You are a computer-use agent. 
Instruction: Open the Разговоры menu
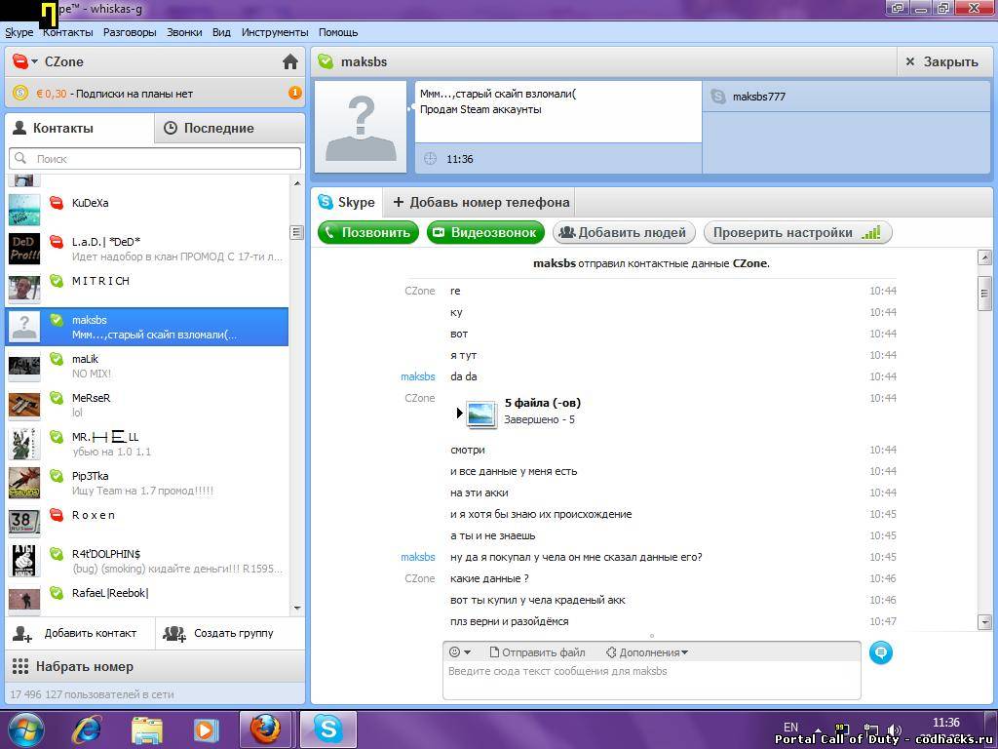click(x=130, y=32)
